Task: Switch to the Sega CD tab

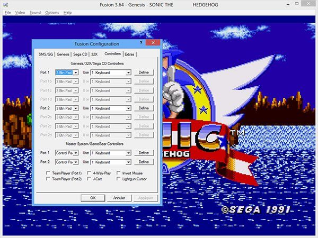Action: (80, 54)
